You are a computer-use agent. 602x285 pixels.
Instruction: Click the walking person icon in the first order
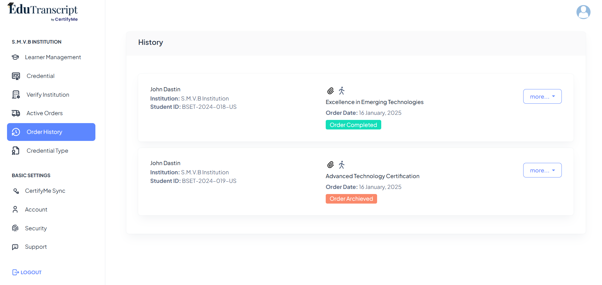click(x=342, y=91)
